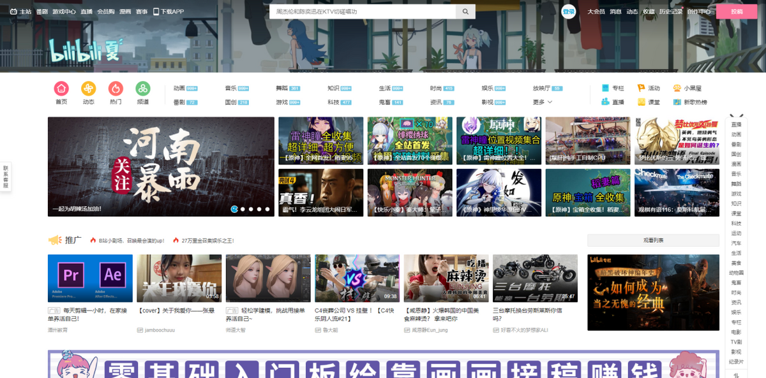Select the last carousel dot indicator
This screenshot has height=378, width=766.
point(267,209)
